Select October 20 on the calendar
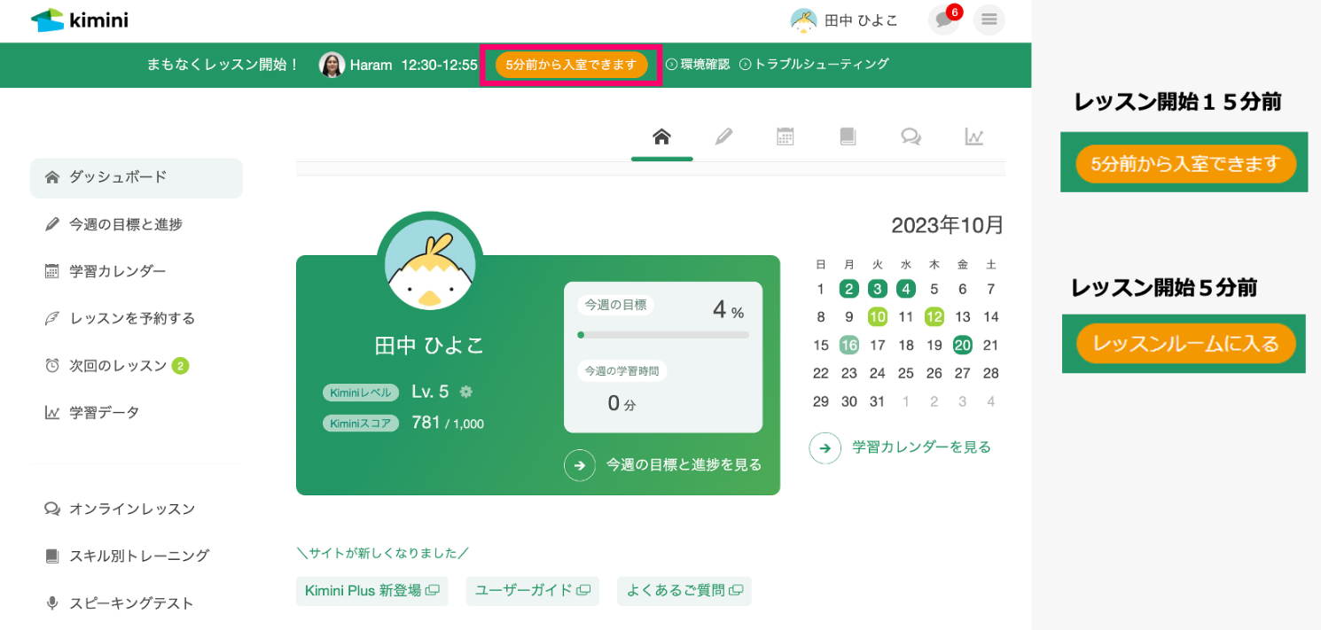The image size is (1321, 630). click(963, 345)
